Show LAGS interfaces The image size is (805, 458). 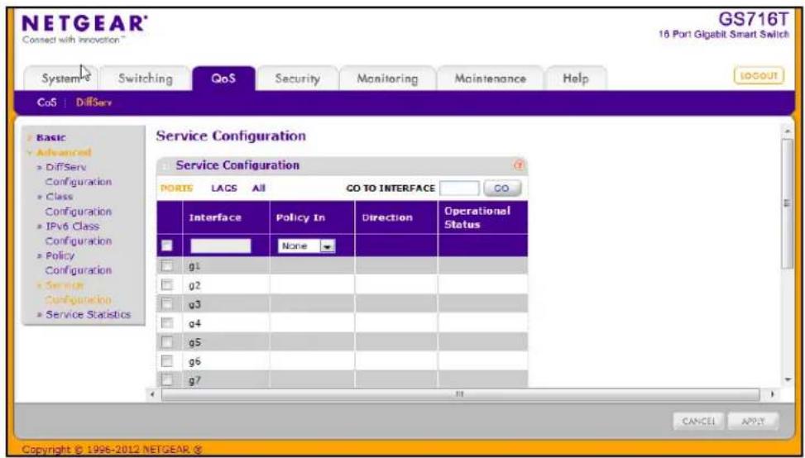(224, 188)
